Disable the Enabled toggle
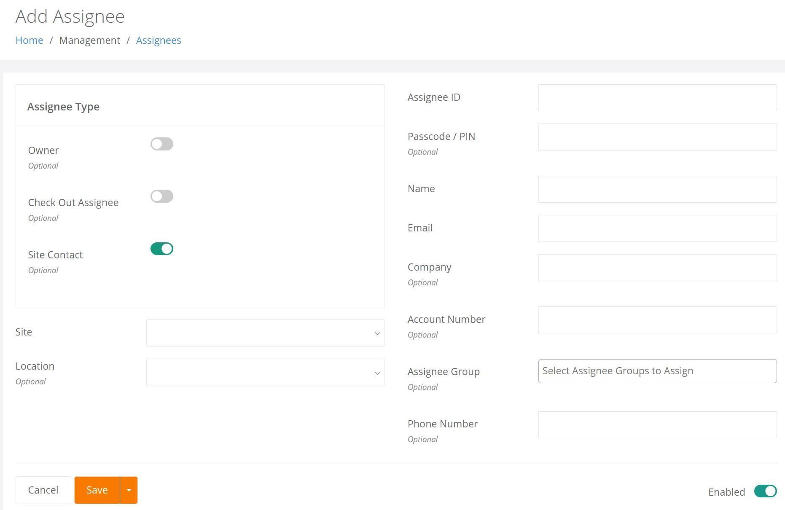 pyautogui.click(x=765, y=491)
